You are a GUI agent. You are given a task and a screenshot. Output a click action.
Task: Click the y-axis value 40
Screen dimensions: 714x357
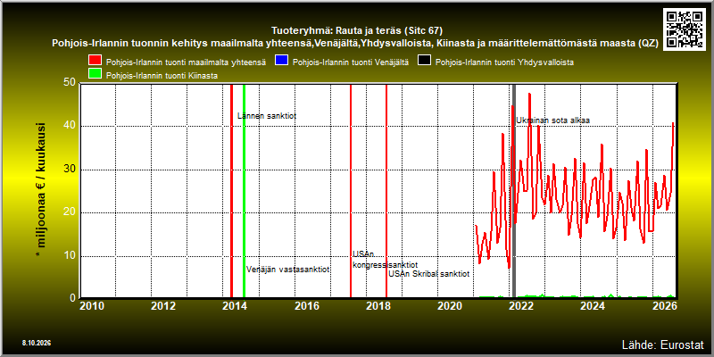click(x=70, y=126)
